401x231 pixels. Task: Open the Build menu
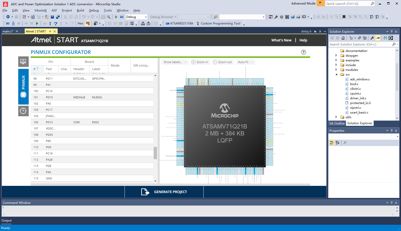(80, 10)
